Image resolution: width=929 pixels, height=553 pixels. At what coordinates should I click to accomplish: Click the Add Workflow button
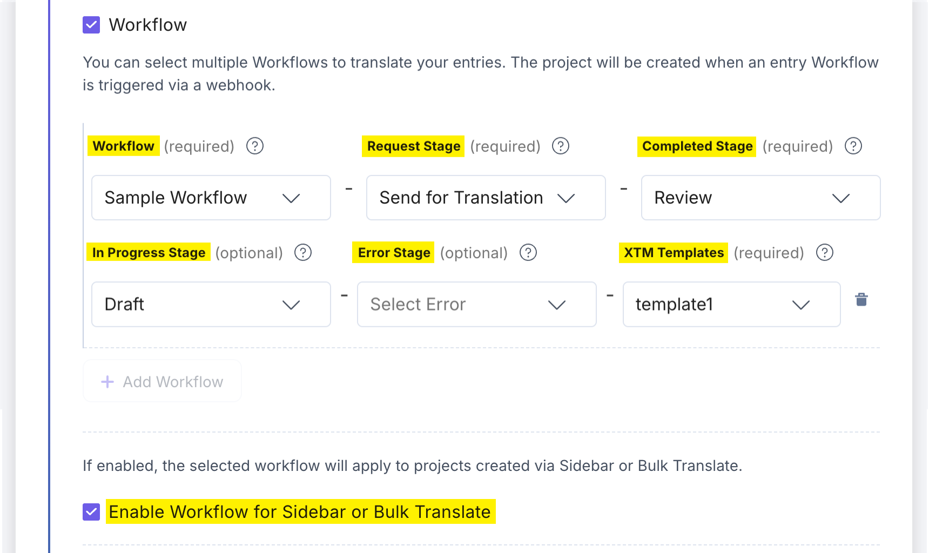[x=162, y=381]
